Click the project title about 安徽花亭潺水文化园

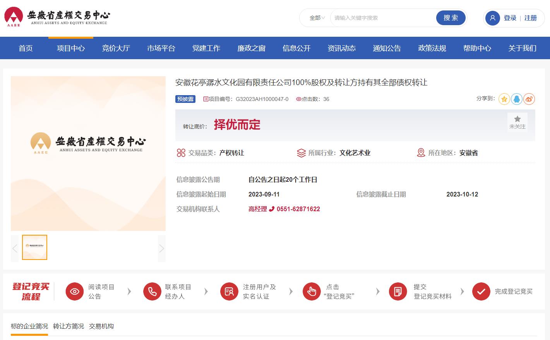point(302,82)
